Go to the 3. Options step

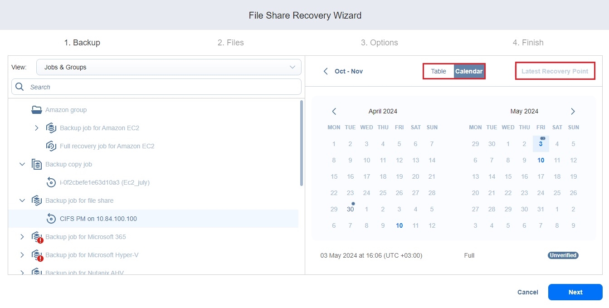(x=379, y=43)
